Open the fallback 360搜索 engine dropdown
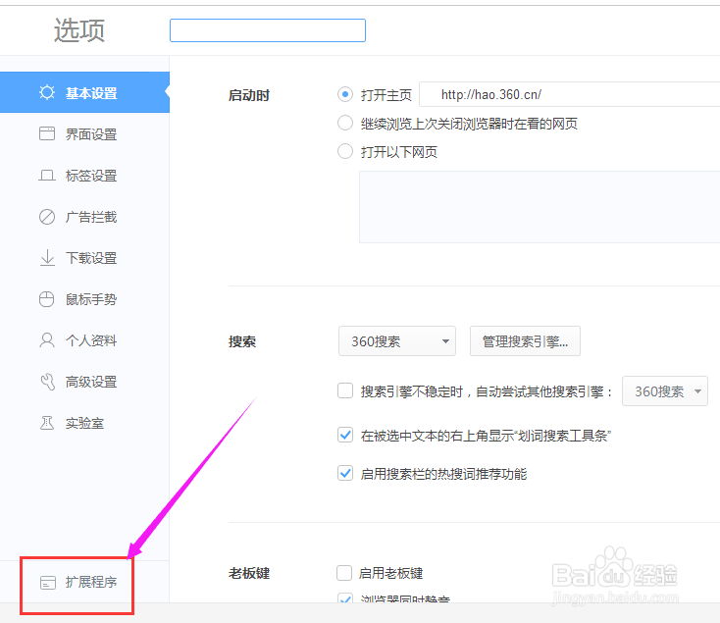720x623 pixels. click(x=664, y=391)
